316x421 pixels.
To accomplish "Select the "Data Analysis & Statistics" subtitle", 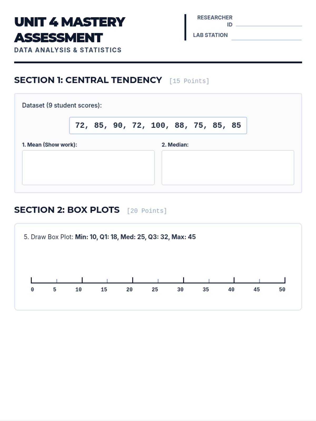I will (x=68, y=50).
